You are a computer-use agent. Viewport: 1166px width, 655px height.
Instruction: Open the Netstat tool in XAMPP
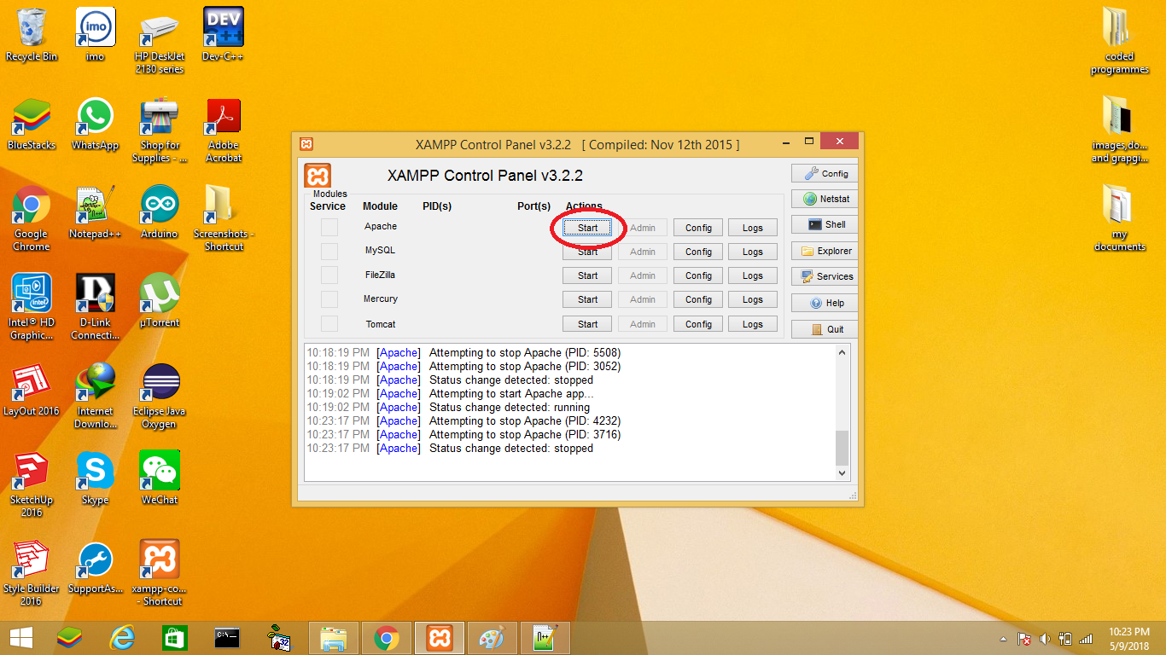[x=824, y=199]
